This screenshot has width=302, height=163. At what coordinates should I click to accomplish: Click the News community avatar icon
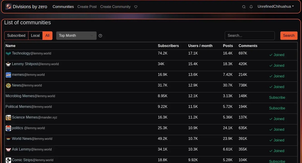coord(8,85)
